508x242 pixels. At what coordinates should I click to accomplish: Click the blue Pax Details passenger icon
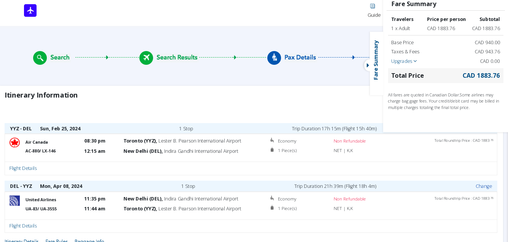point(274,58)
